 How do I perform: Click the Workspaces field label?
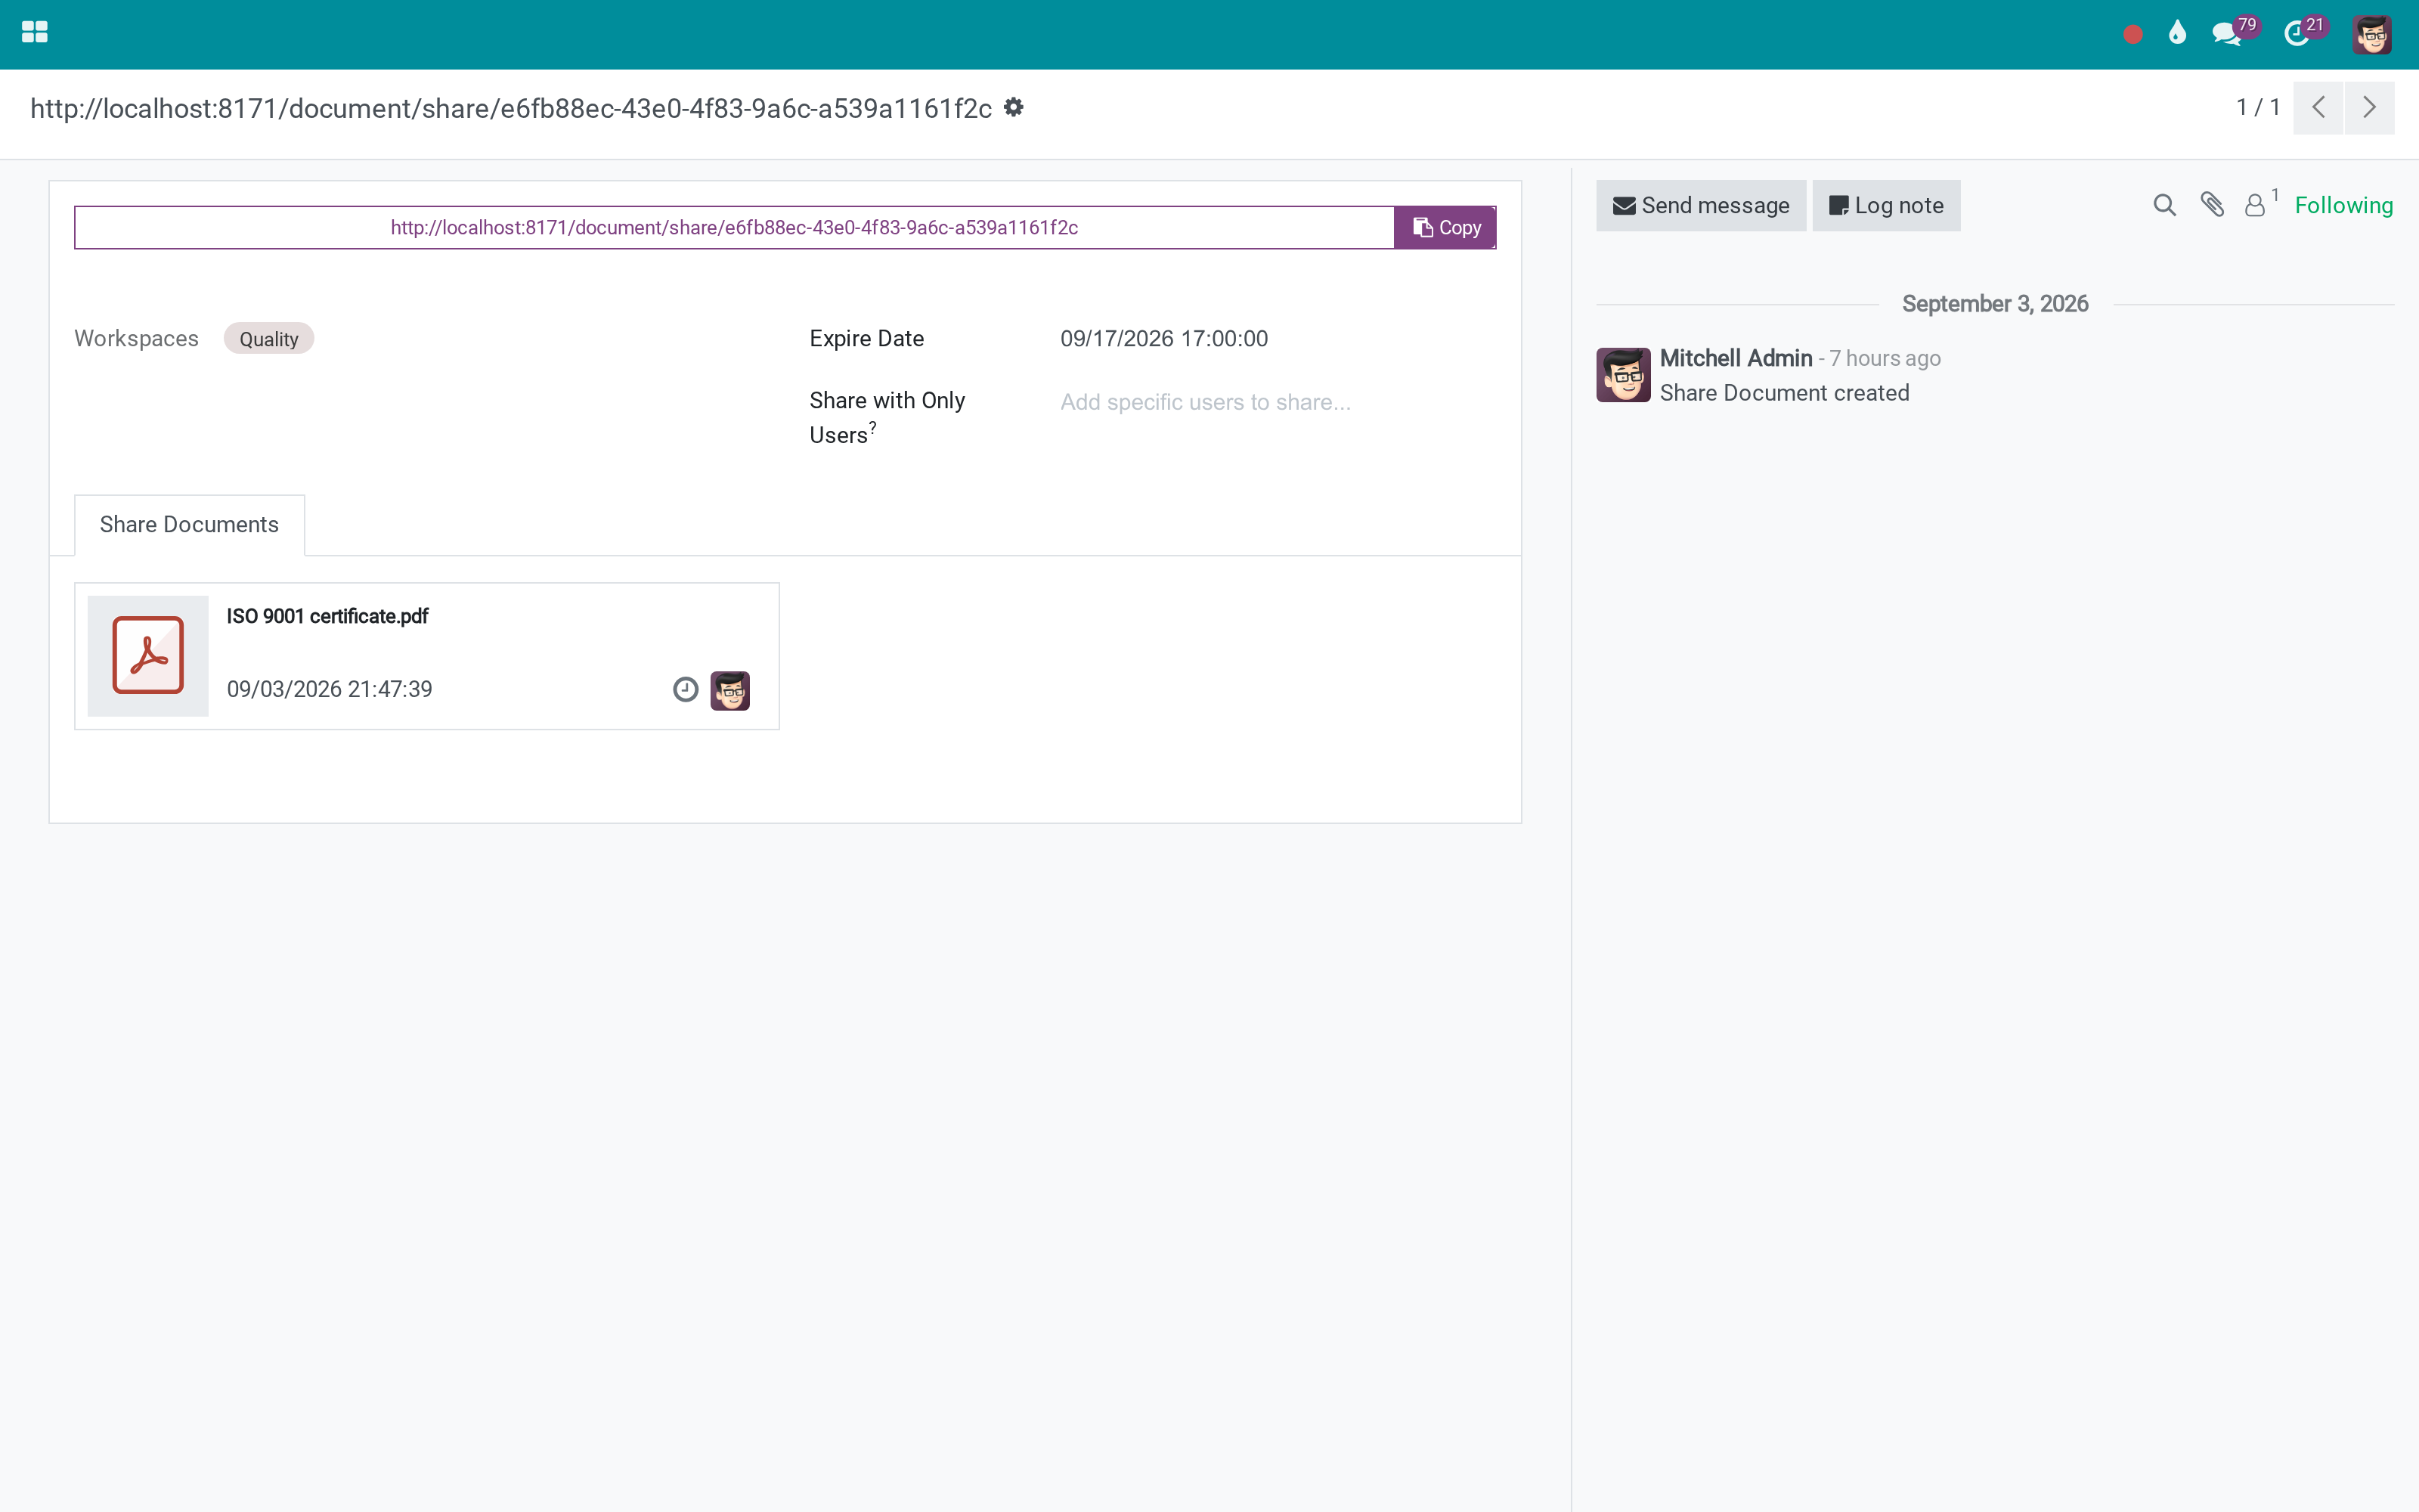pos(136,339)
